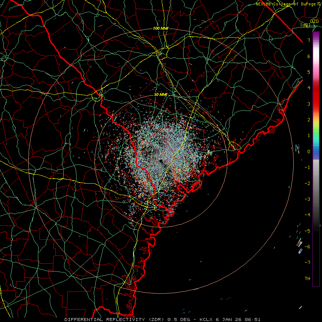Click the "7" value on the color scale
Screen dimensions: 322x322
tap(309, 40)
